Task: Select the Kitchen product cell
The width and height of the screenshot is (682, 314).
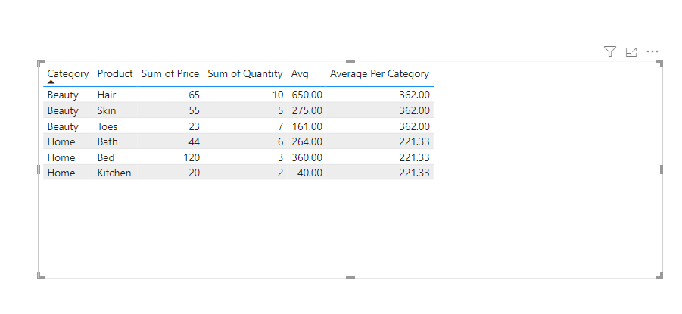Action: tap(114, 173)
